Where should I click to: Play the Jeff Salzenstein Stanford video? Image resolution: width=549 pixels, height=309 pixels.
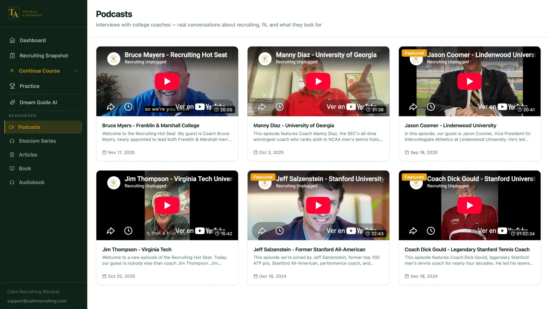pos(318,205)
